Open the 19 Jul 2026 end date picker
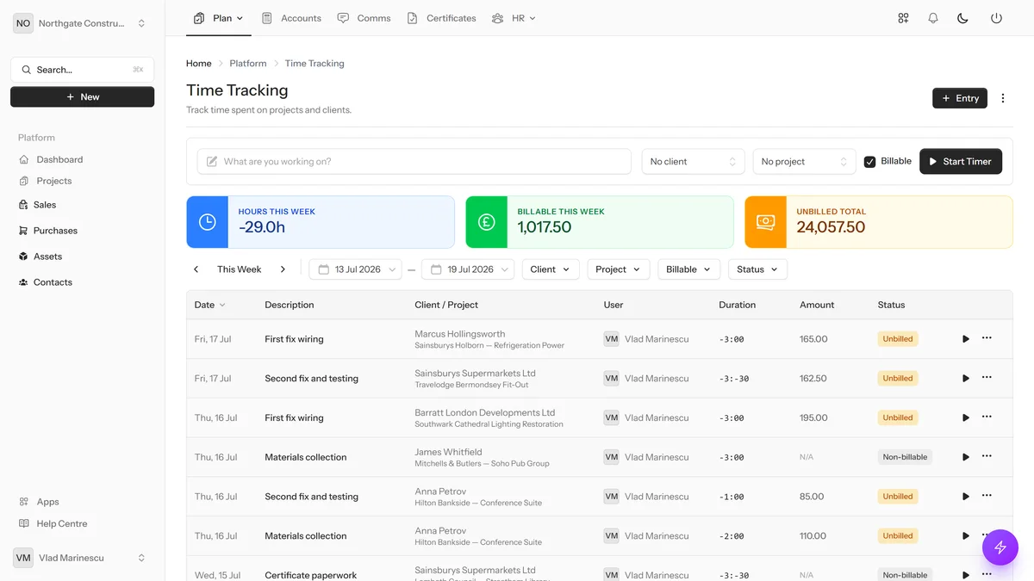The image size is (1034, 581). tap(468, 269)
